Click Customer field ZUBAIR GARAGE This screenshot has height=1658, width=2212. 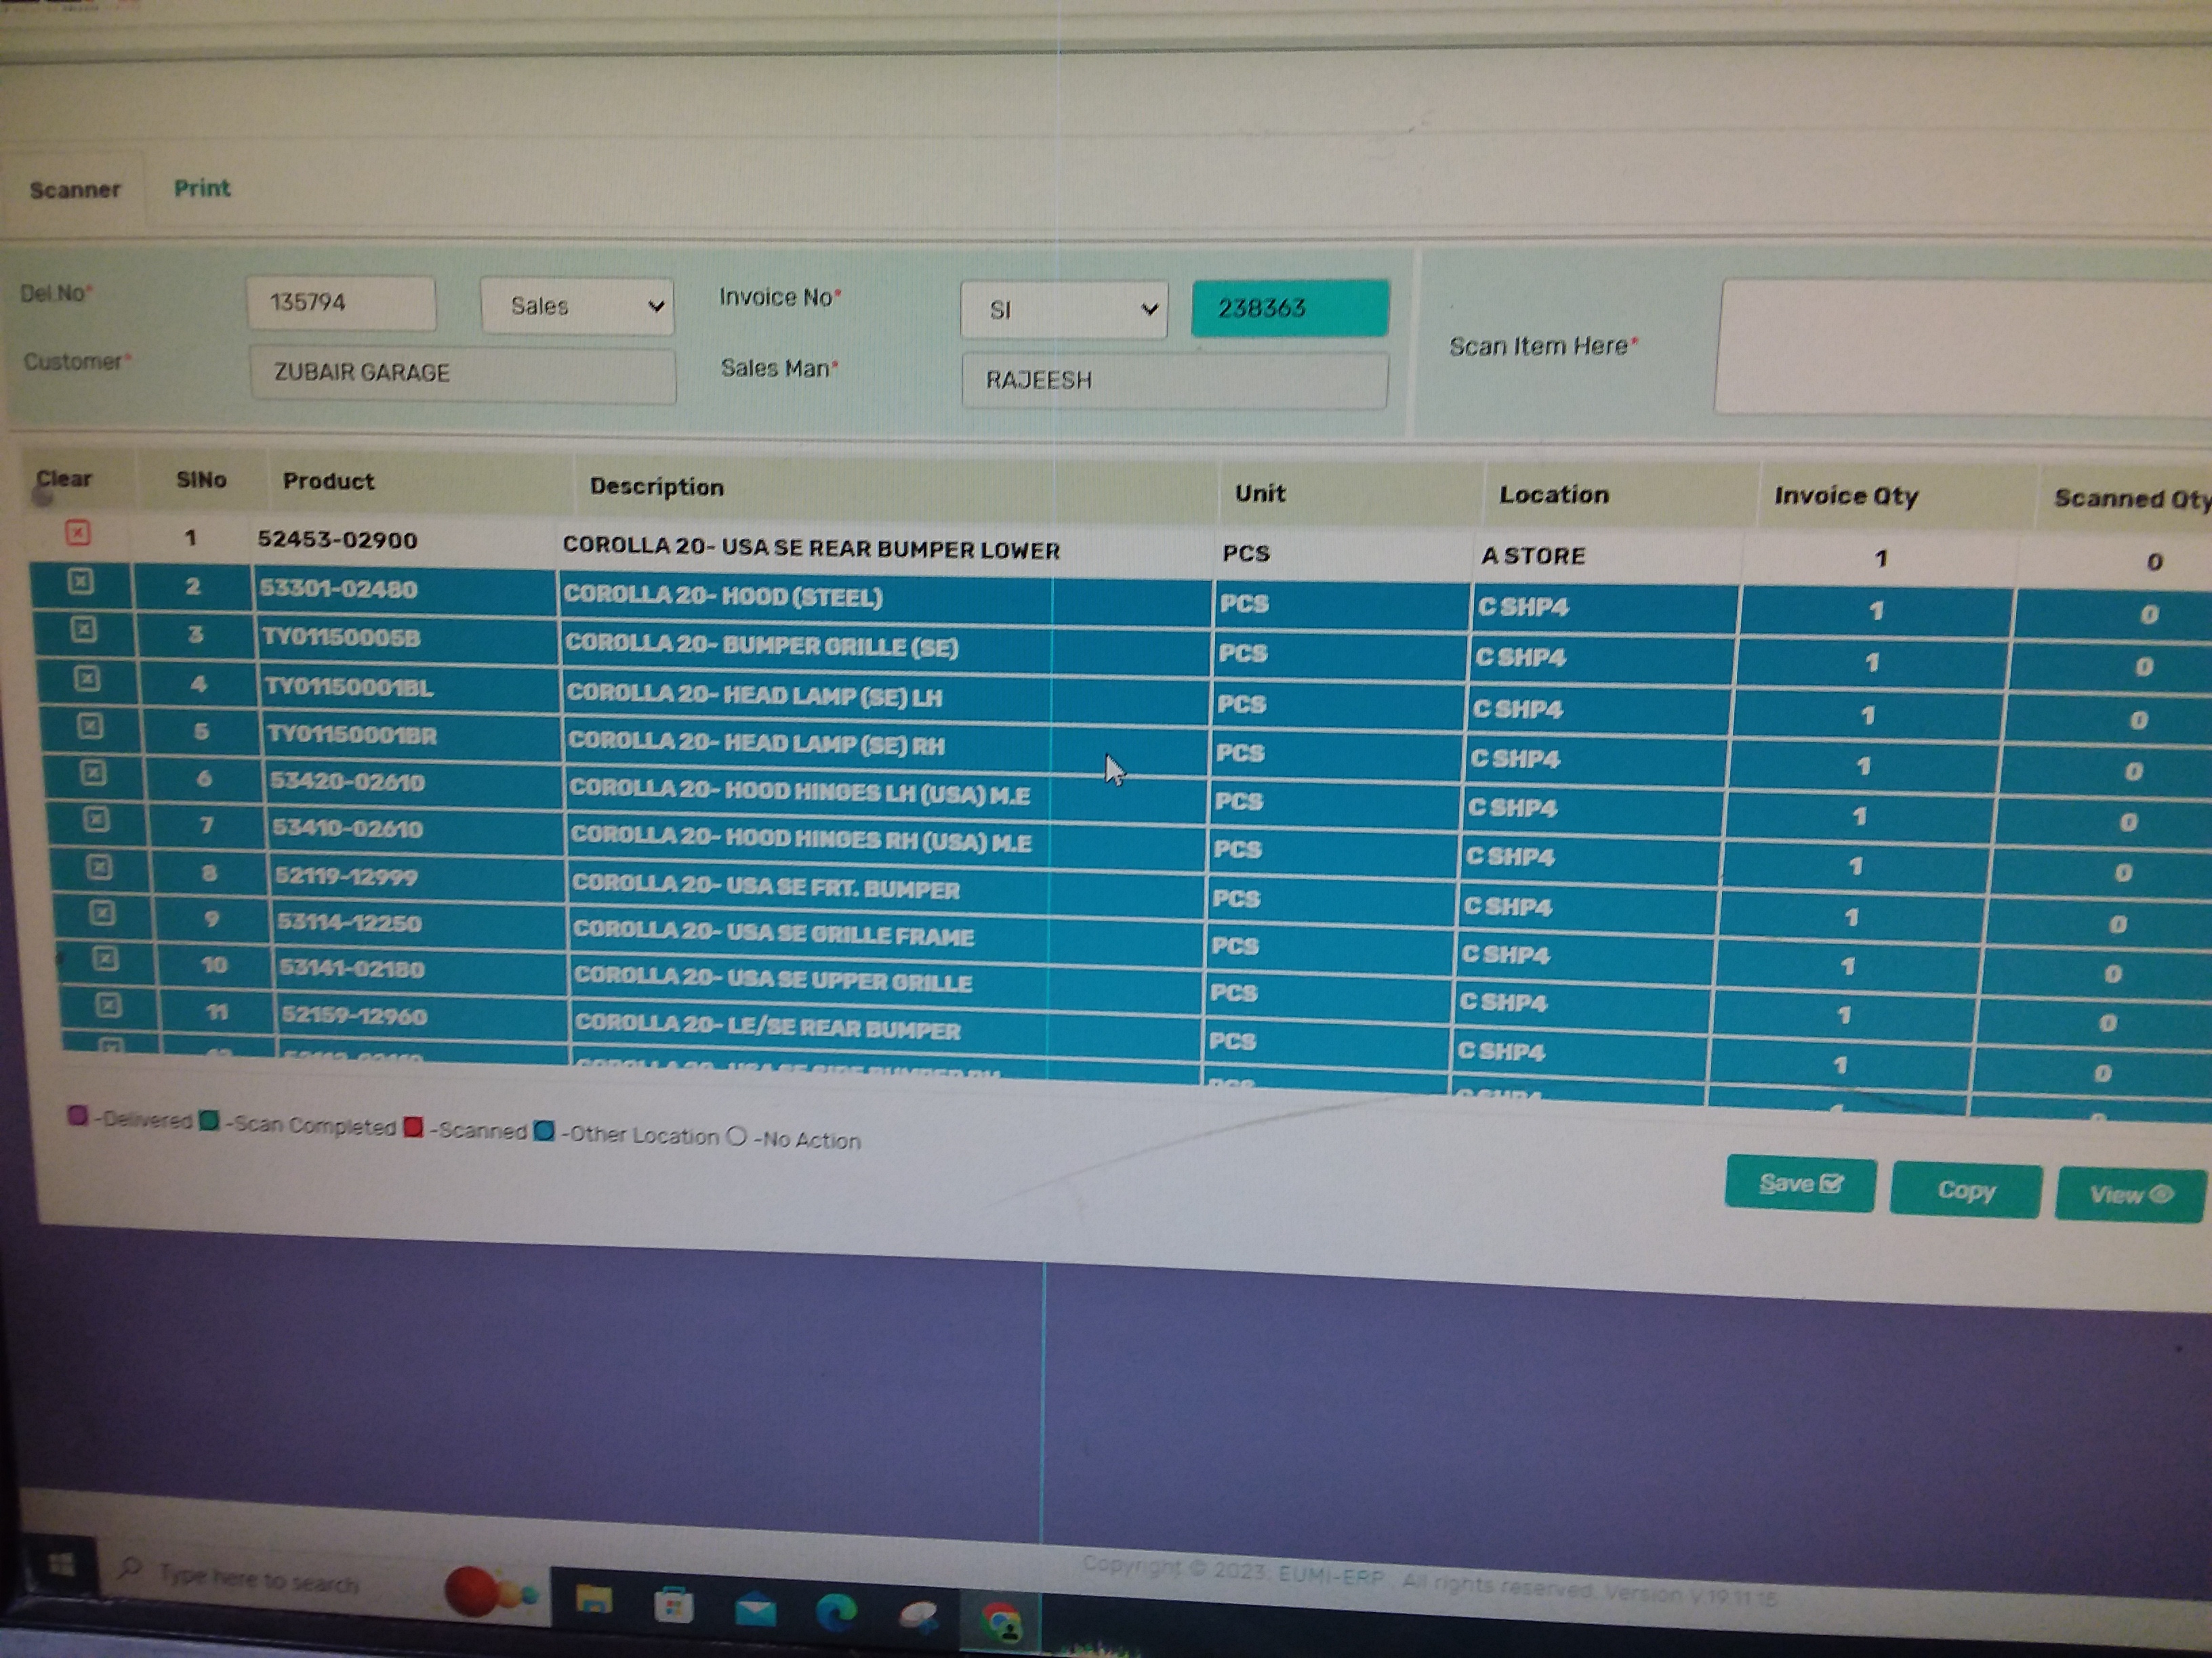coord(463,374)
